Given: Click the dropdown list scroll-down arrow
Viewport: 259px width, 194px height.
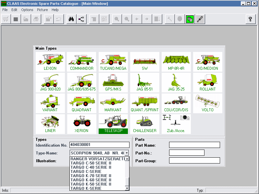Looking at the screenshot, I should pyautogui.click(x=127, y=188).
